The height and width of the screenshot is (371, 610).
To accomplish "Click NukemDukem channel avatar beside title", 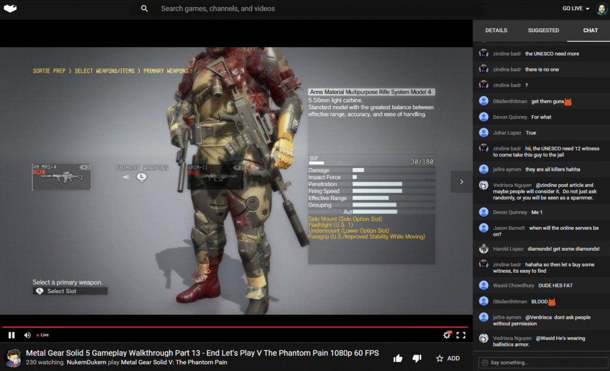I will point(14,357).
